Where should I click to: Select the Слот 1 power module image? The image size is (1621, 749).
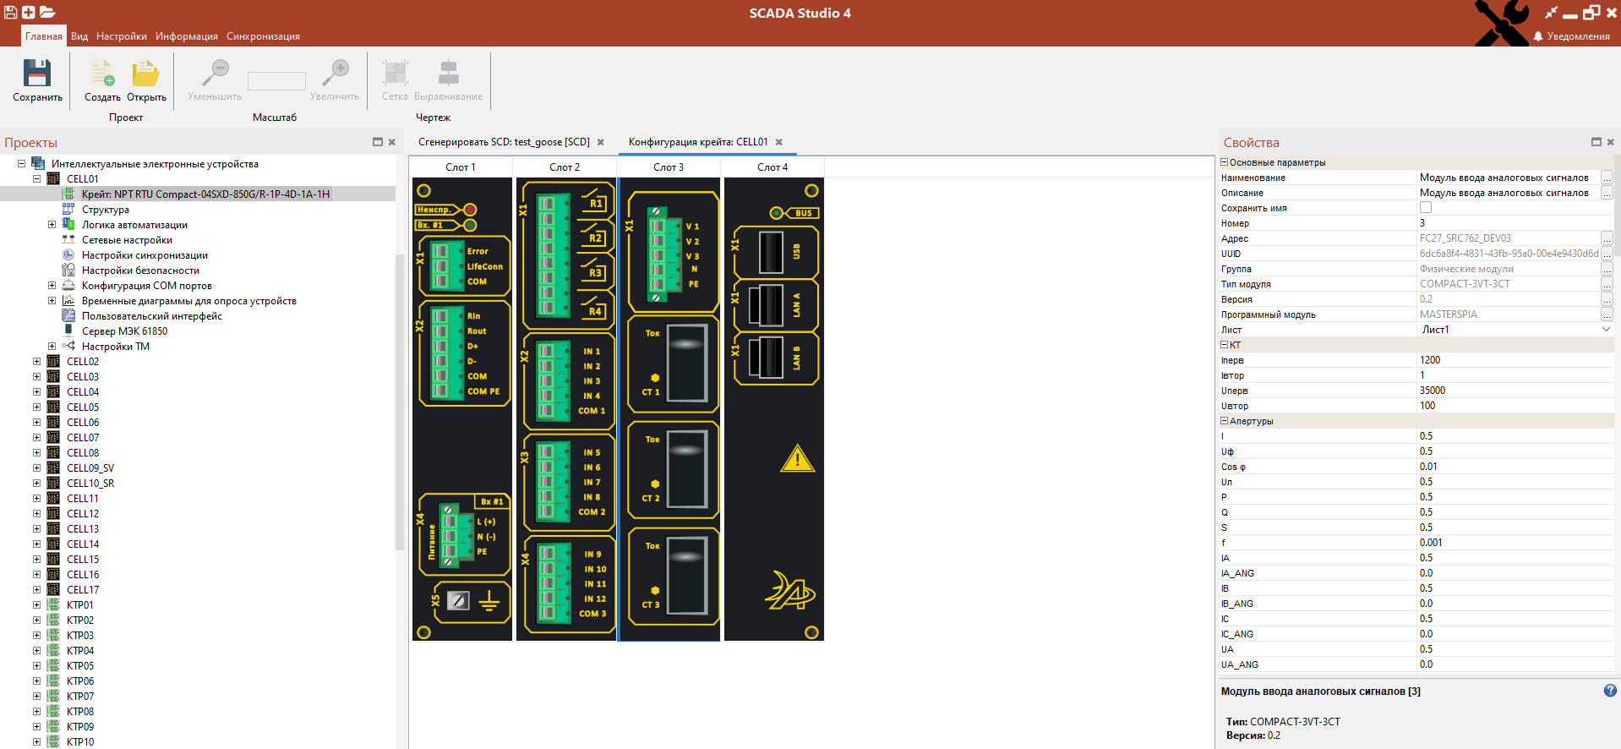[461, 409]
